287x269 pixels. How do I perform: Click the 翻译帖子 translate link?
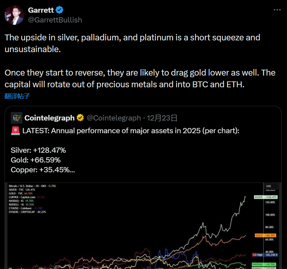tap(17, 96)
